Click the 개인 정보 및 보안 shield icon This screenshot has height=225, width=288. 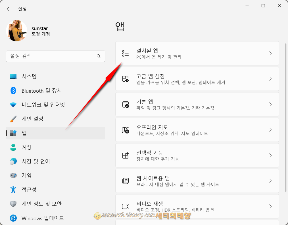[13, 204]
